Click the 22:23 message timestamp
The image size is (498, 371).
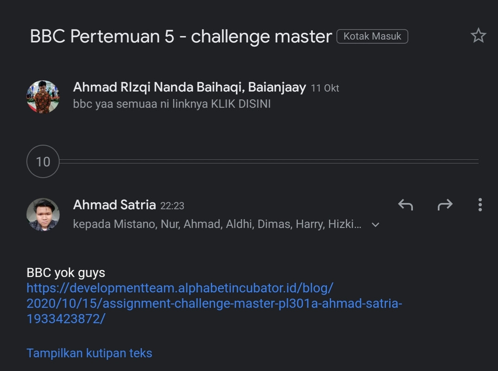click(172, 205)
